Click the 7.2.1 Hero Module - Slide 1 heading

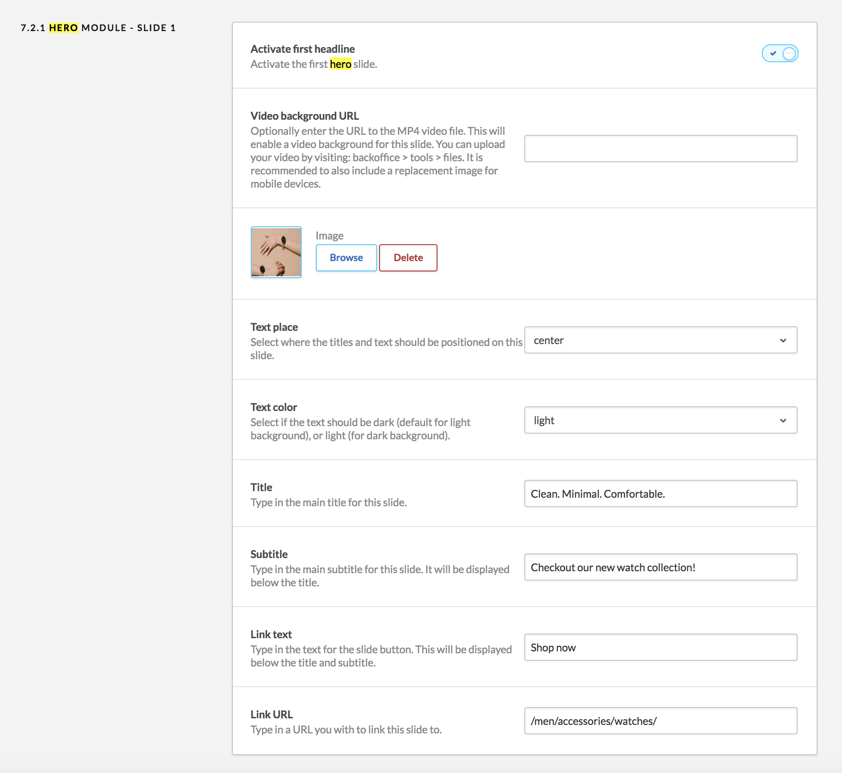(98, 28)
